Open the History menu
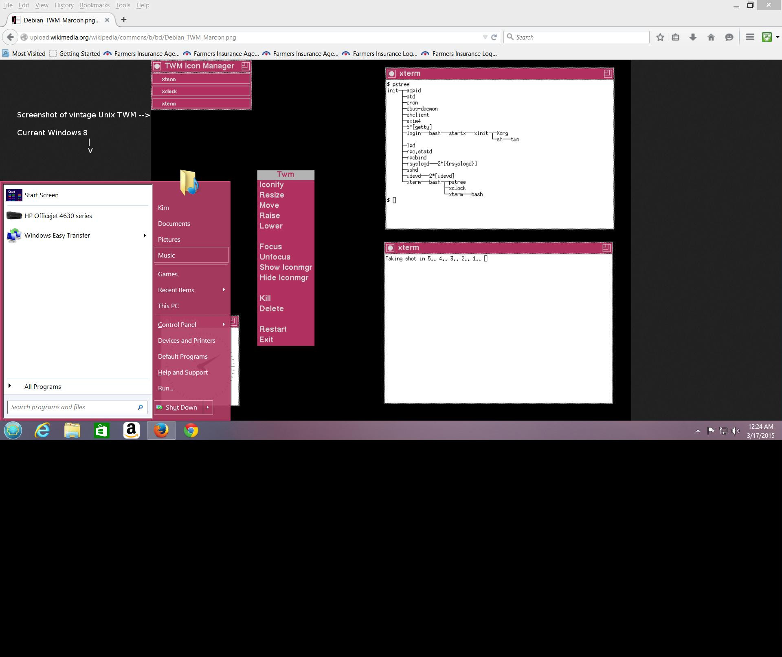The width and height of the screenshot is (782, 657). (x=64, y=5)
